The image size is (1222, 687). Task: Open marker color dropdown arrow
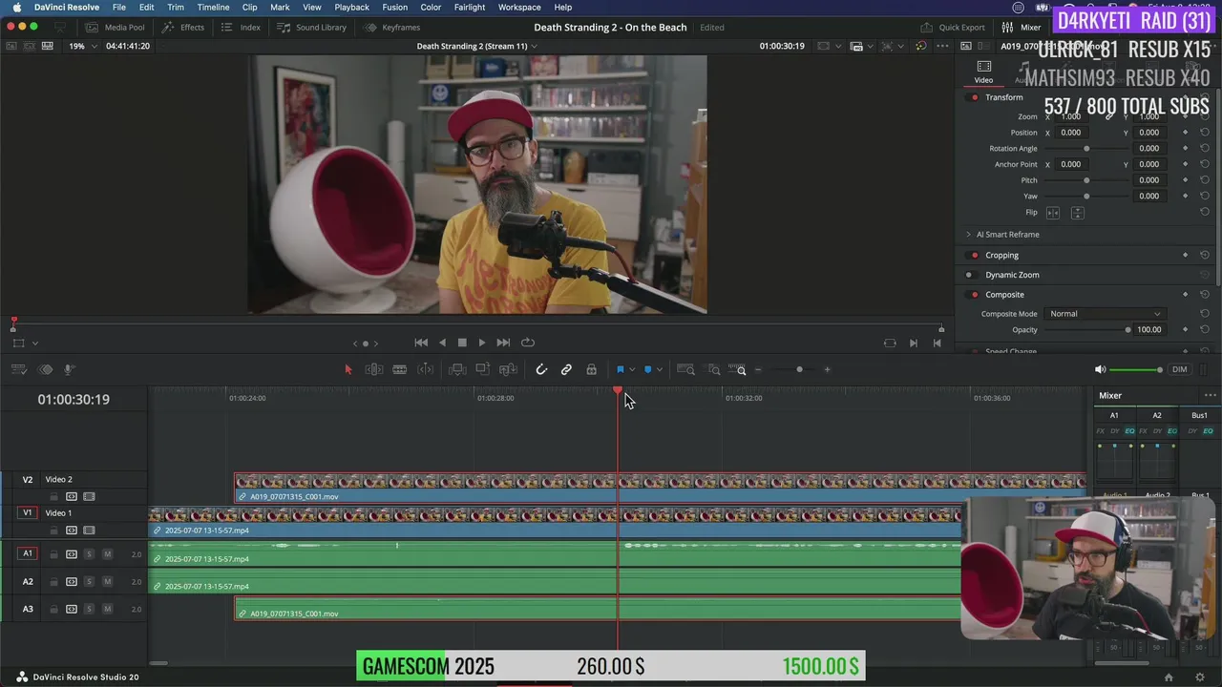(x=659, y=370)
